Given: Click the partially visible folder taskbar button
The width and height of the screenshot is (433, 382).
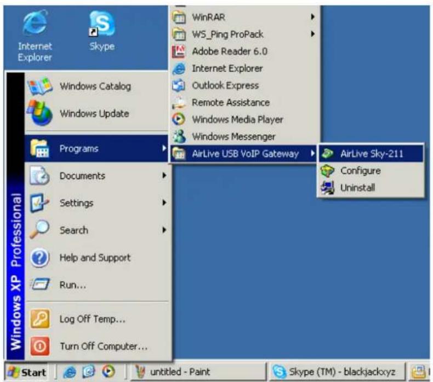Looking at the screenshot, I should click(420, 372).
